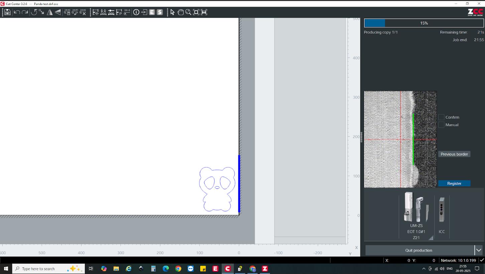This screenshot has height=274, width=485.
Task: Click the add register mark icon
Action: [67, 12]
